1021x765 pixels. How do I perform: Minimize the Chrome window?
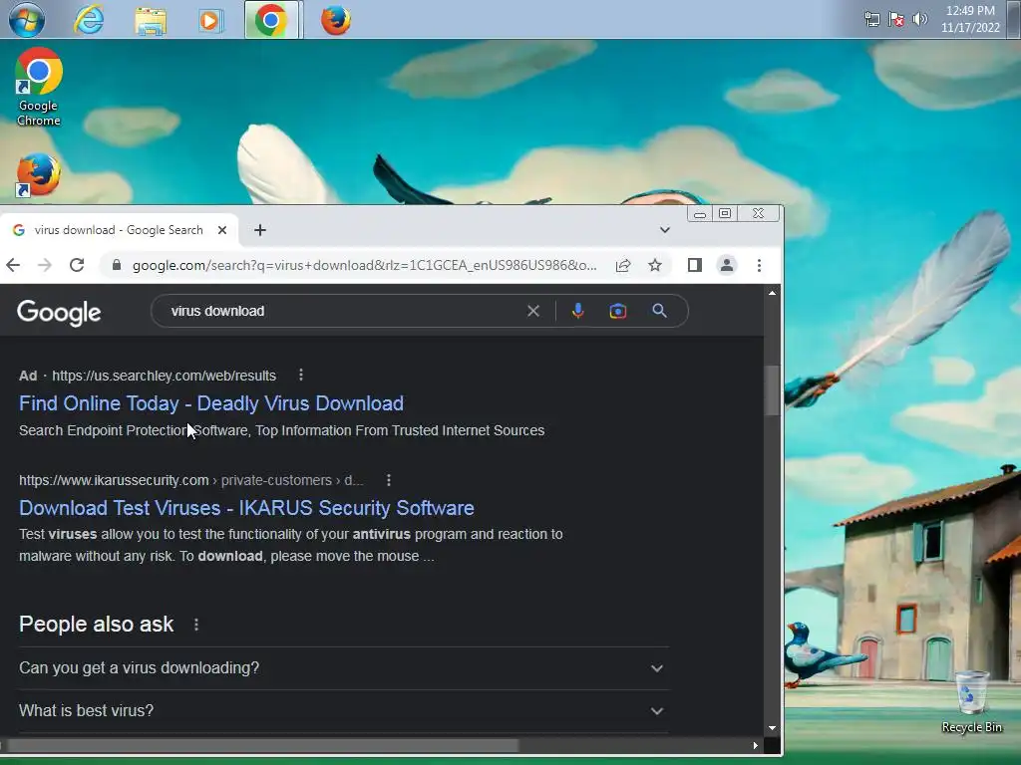pos(699,214)
